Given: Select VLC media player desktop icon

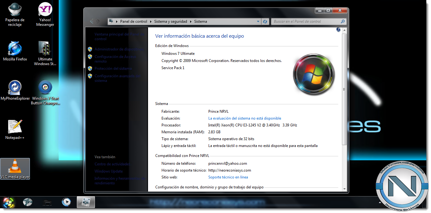Looking at the screenshot, I should tap(15, 169).
